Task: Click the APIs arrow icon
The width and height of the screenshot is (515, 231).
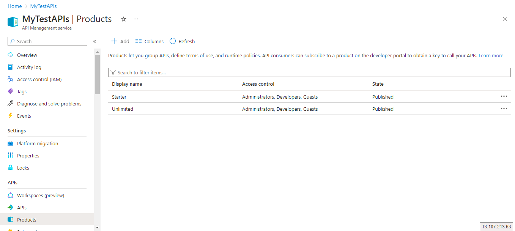Action: point(11,207)
